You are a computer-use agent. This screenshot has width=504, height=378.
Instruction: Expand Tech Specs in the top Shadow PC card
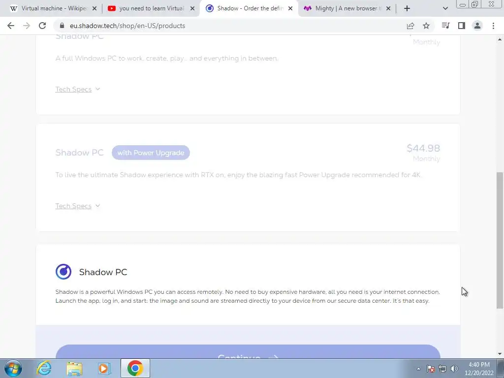point(77,90)
